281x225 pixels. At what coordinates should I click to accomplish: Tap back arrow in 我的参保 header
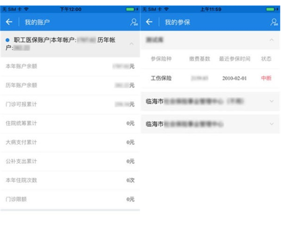coord(149,22)
